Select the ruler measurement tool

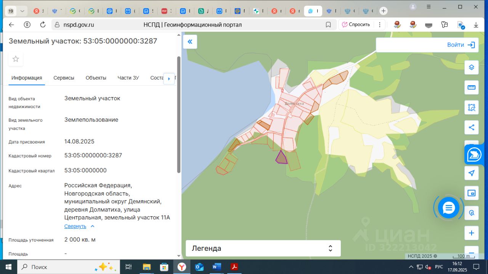(472, 88)
